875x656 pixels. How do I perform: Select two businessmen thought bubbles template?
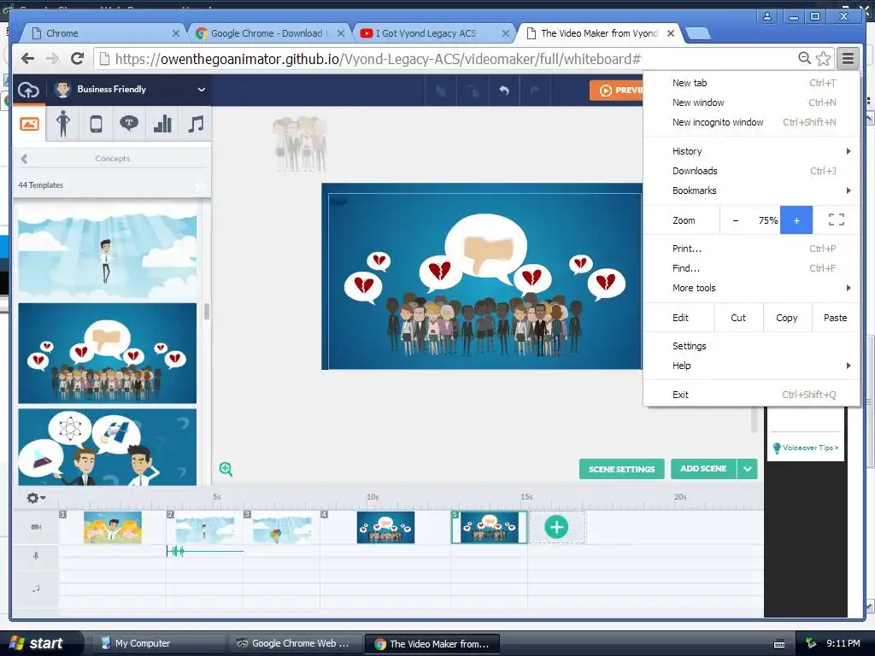[107, 448]
